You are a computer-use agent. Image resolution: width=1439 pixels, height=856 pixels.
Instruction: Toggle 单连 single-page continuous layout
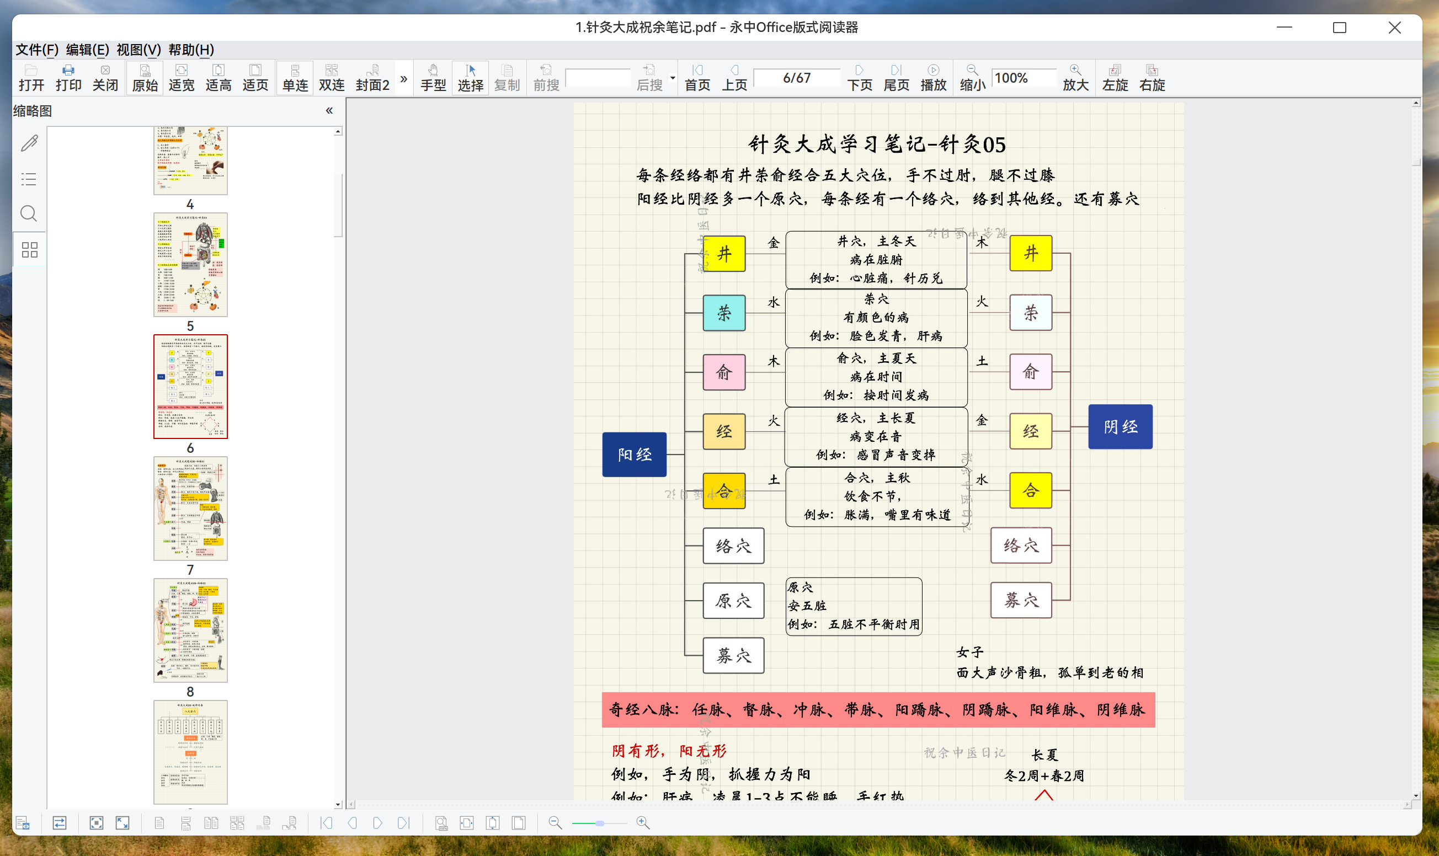coord(294,77)
